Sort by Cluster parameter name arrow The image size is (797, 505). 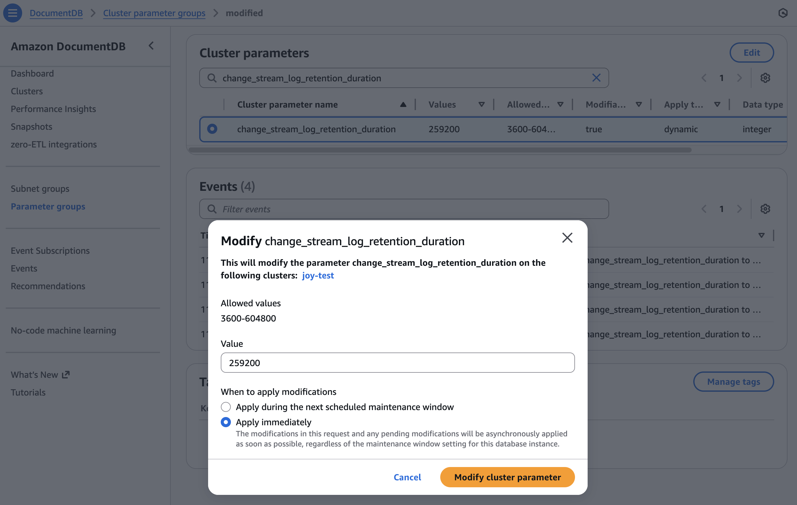(403, 105)
